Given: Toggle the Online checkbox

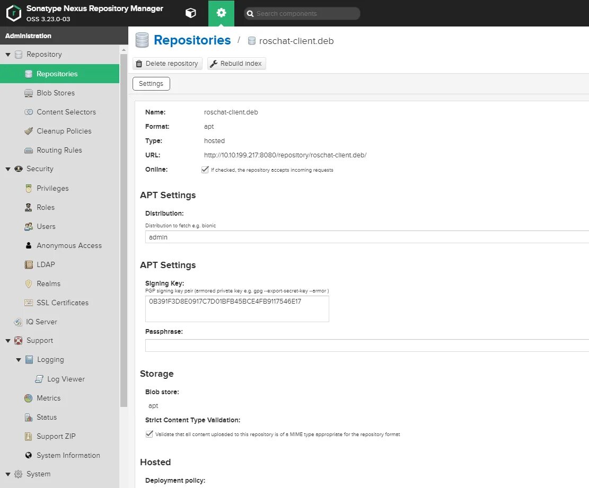Looking at the screenshot, I should [x=205, y=170].
